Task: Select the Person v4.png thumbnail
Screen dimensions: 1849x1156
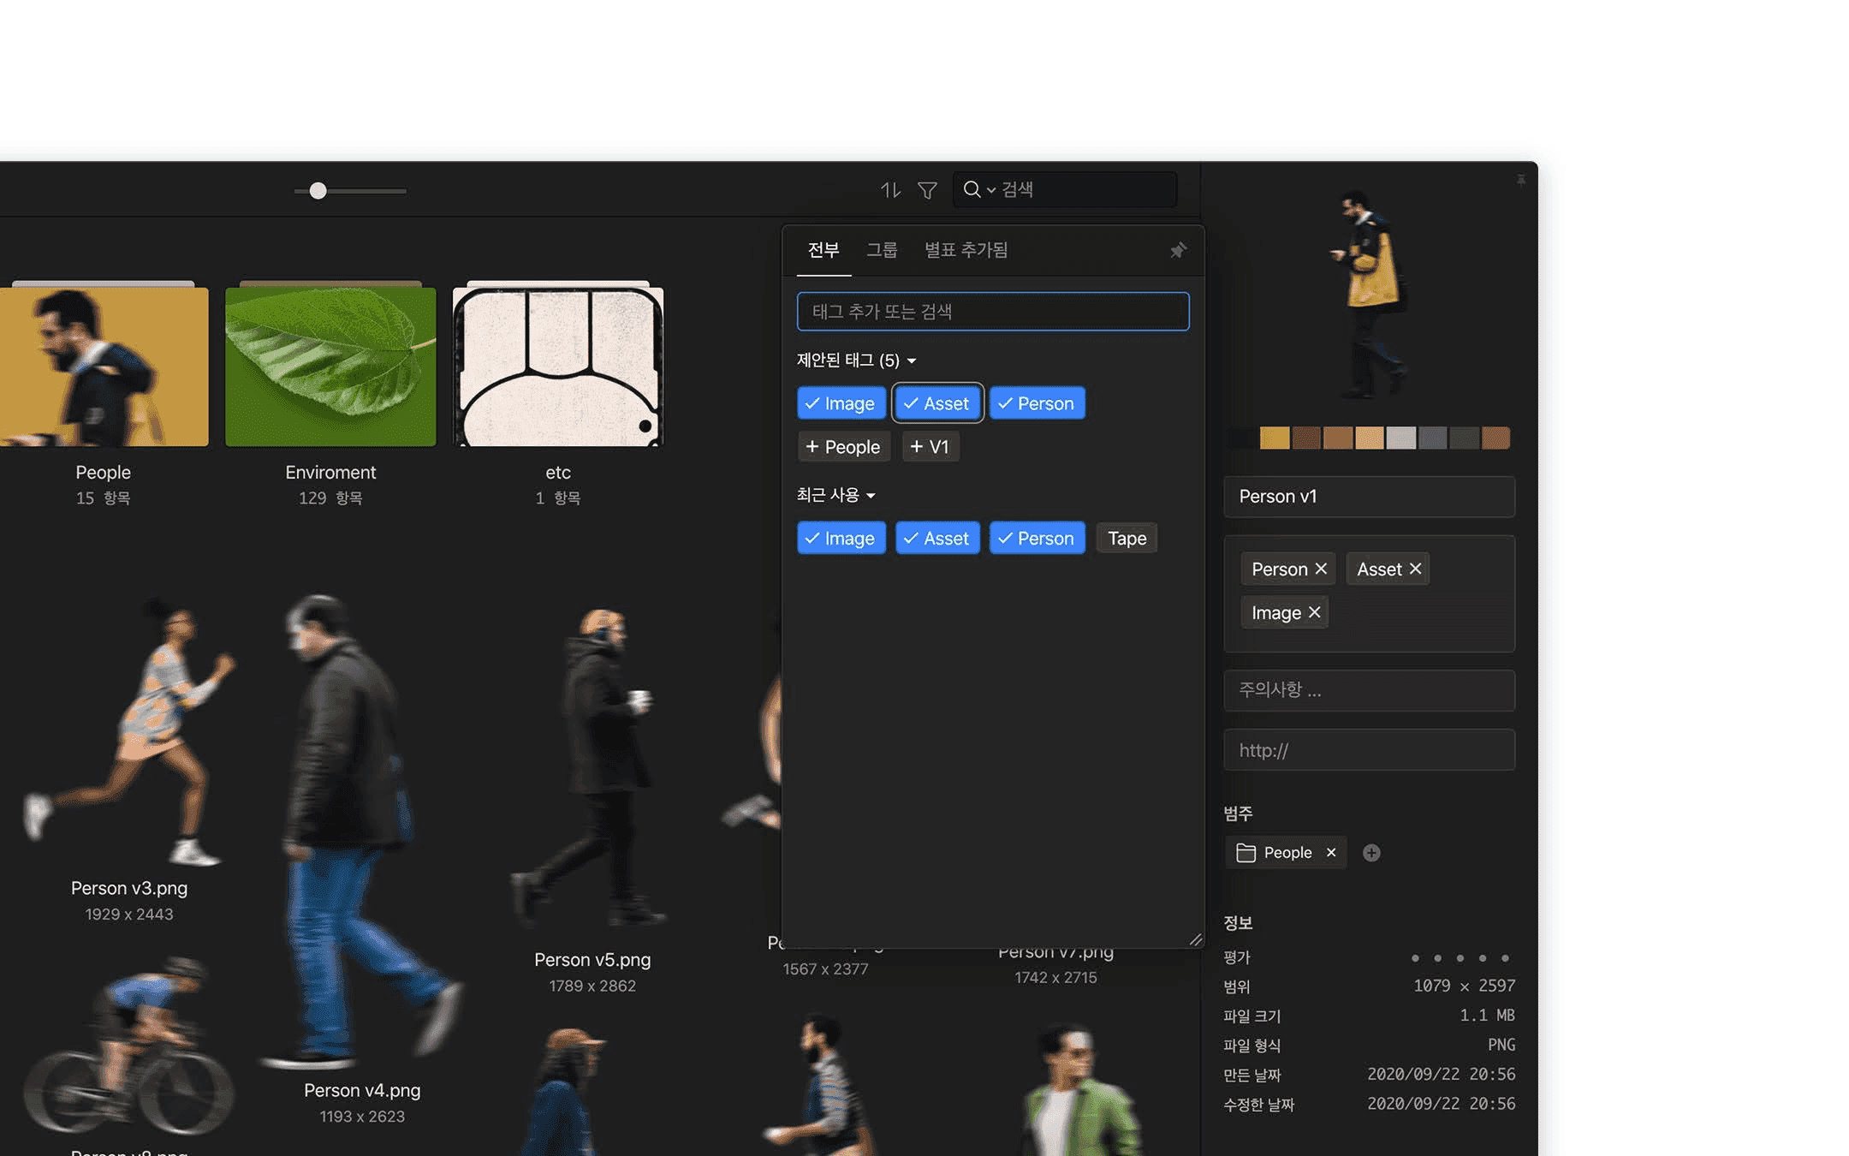Action: point(362,831)
